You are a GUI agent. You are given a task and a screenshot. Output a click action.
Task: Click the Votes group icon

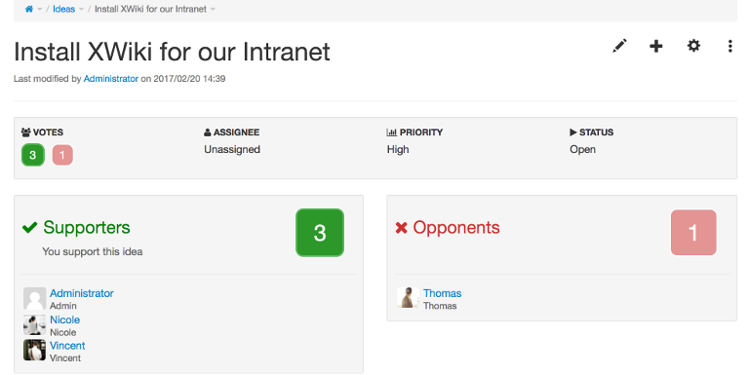click(x=25, y=132)
